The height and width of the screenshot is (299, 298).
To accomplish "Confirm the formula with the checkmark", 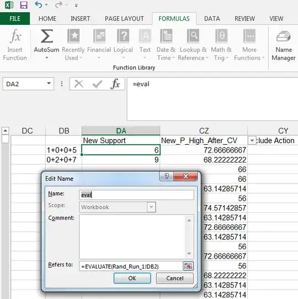I will click(x=97, y=84).
